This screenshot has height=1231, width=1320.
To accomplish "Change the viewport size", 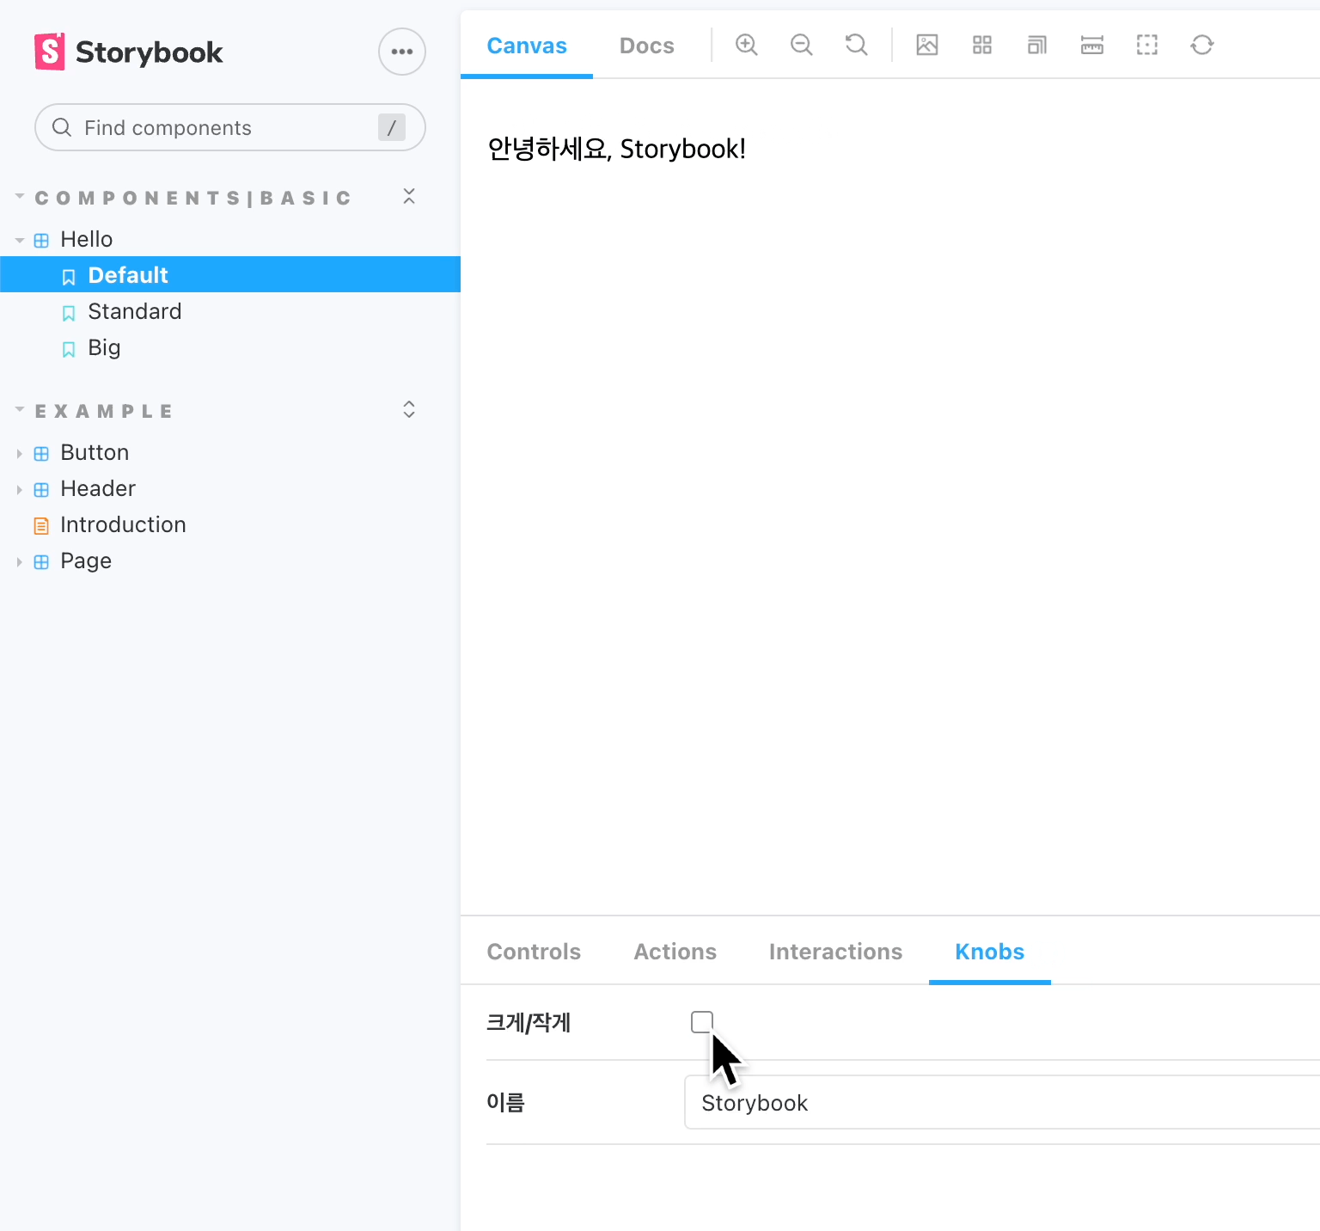I will coord(1036,45).
